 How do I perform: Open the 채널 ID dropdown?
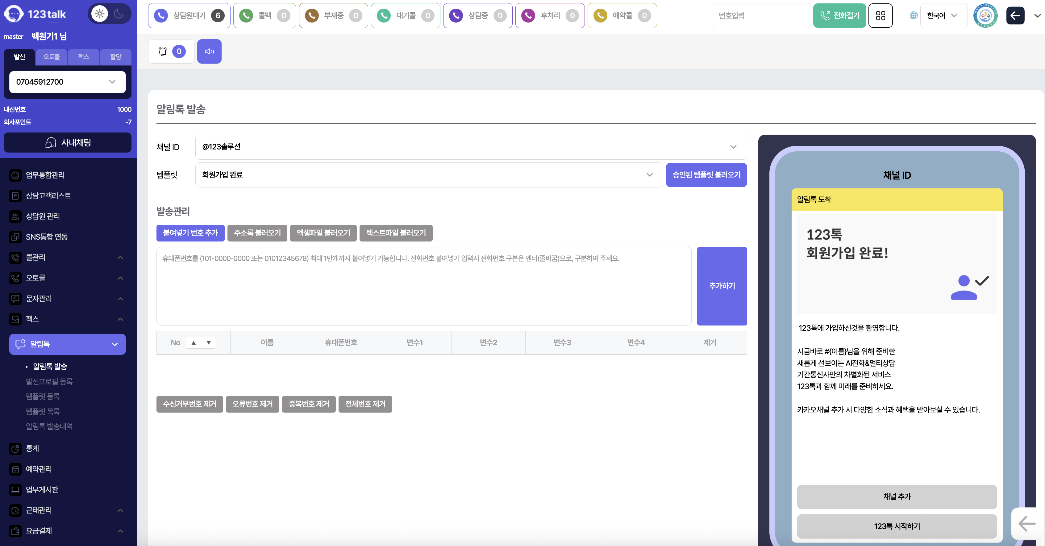point(471,147)
